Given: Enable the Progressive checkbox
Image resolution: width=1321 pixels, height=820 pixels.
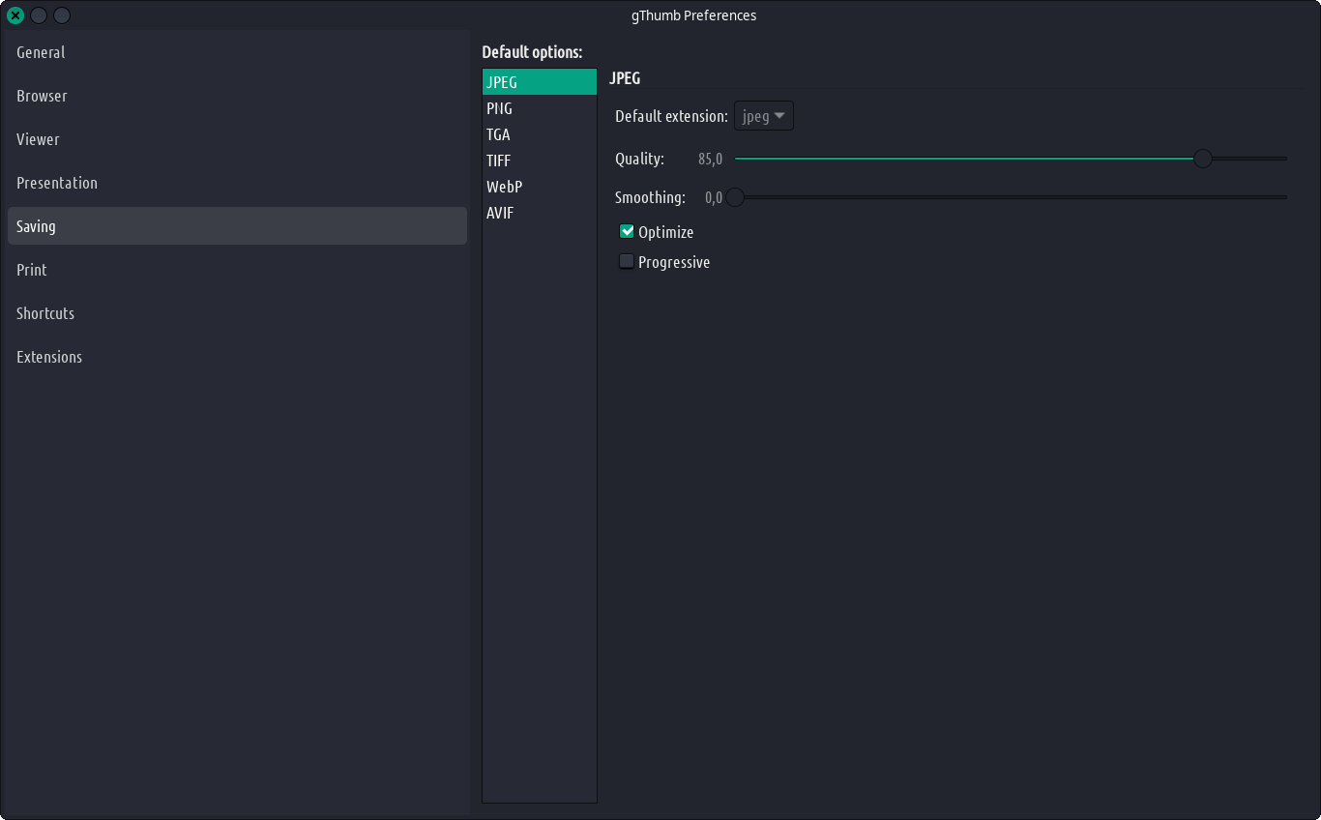Looking at the screenshot, I should [627, 261].
